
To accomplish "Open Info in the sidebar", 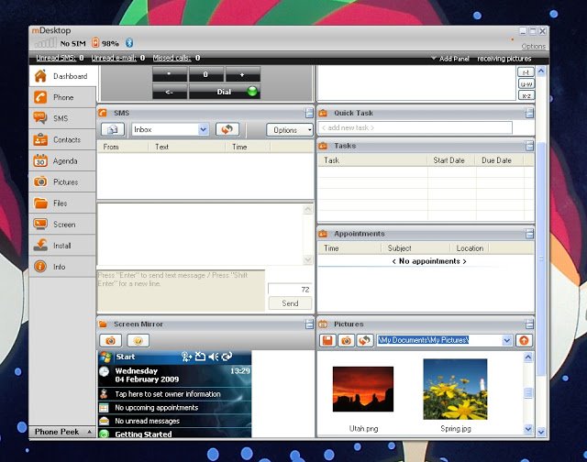I will pos(62,267).
